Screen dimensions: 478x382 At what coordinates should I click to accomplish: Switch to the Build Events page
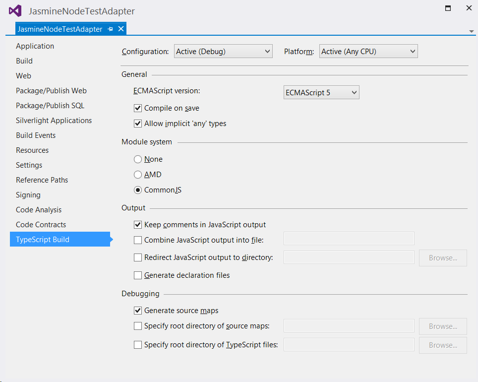tap(35, 135)
